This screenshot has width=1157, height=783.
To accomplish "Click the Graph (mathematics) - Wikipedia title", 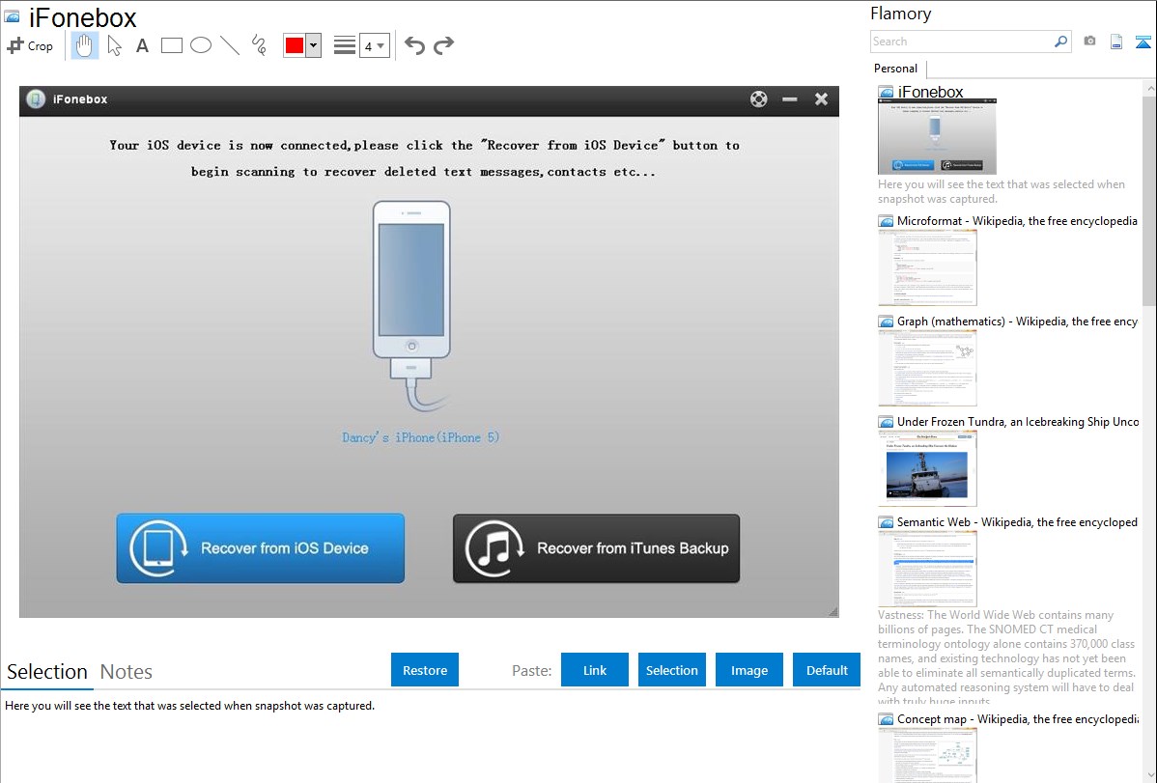I will (1017, 322).
